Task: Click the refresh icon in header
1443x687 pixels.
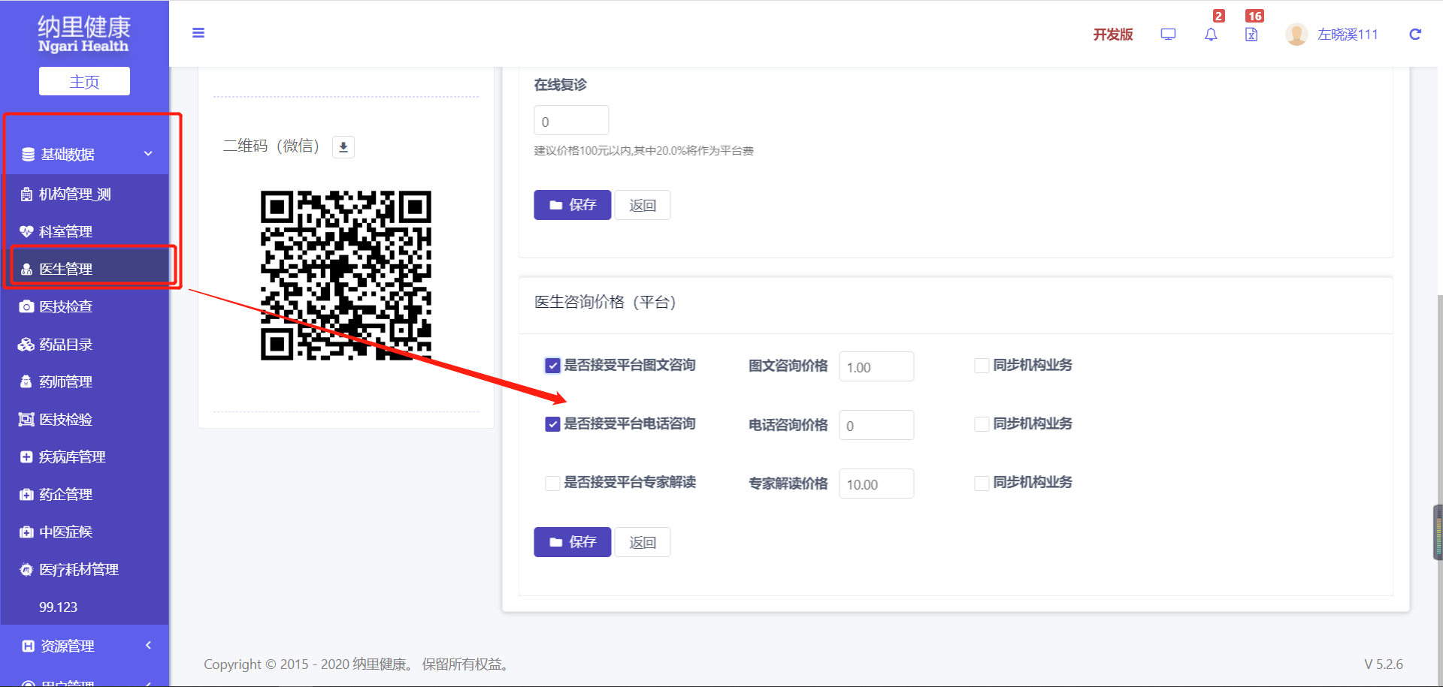Action: [1415, 35]
